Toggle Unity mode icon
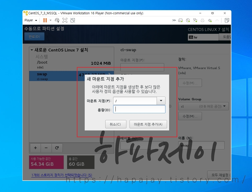The height and width of the screenshot is (192, 252). tap(73, 20)
